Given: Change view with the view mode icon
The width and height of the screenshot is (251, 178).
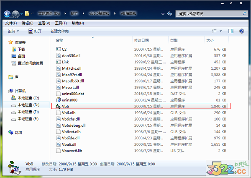Looking at the screenshot, I should 214,31.
